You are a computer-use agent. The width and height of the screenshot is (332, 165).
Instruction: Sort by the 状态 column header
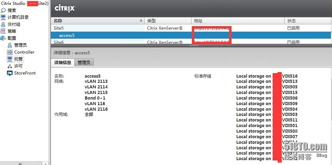point(308,21)
